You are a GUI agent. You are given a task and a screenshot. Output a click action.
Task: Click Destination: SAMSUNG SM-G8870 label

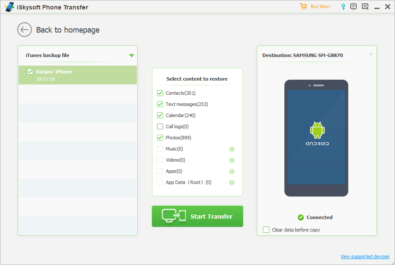[x=302, y=55]
